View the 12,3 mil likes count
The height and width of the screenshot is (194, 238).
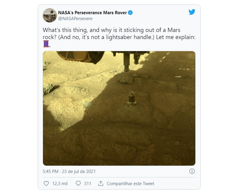pos(60,184)
